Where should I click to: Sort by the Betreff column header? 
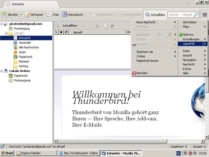click(97, 32)
